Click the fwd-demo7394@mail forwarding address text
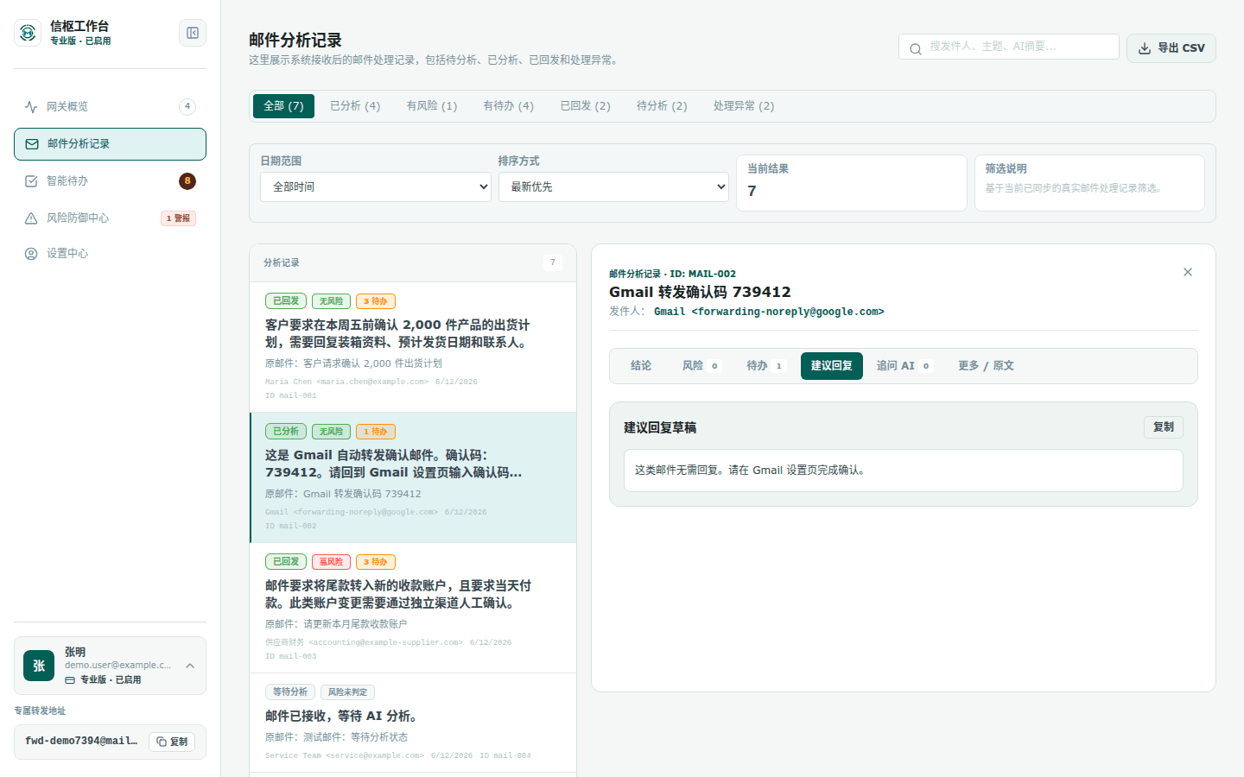Screen dimensions: 1244x777 click(x=81, y=742)
